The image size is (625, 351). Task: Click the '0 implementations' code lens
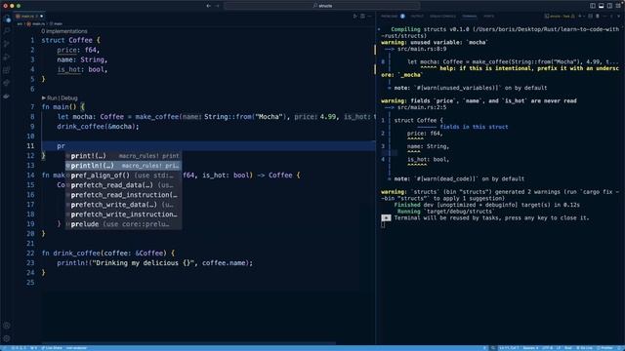pyautogui.click(x=64, y=31)
